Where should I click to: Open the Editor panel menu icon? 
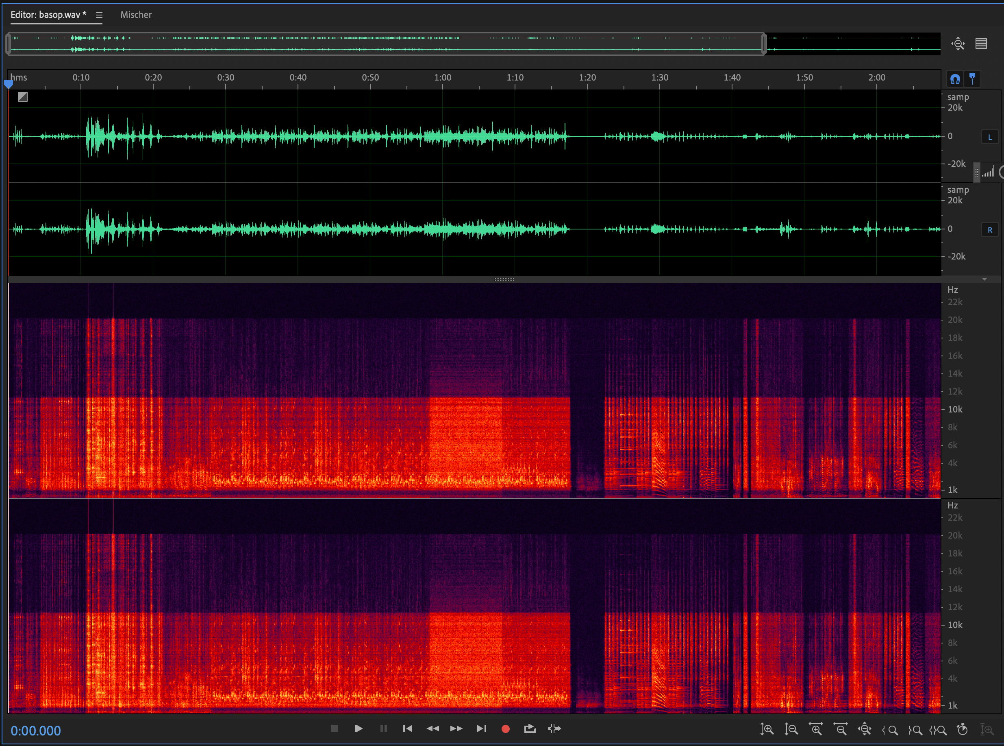[x=99, y=15]
